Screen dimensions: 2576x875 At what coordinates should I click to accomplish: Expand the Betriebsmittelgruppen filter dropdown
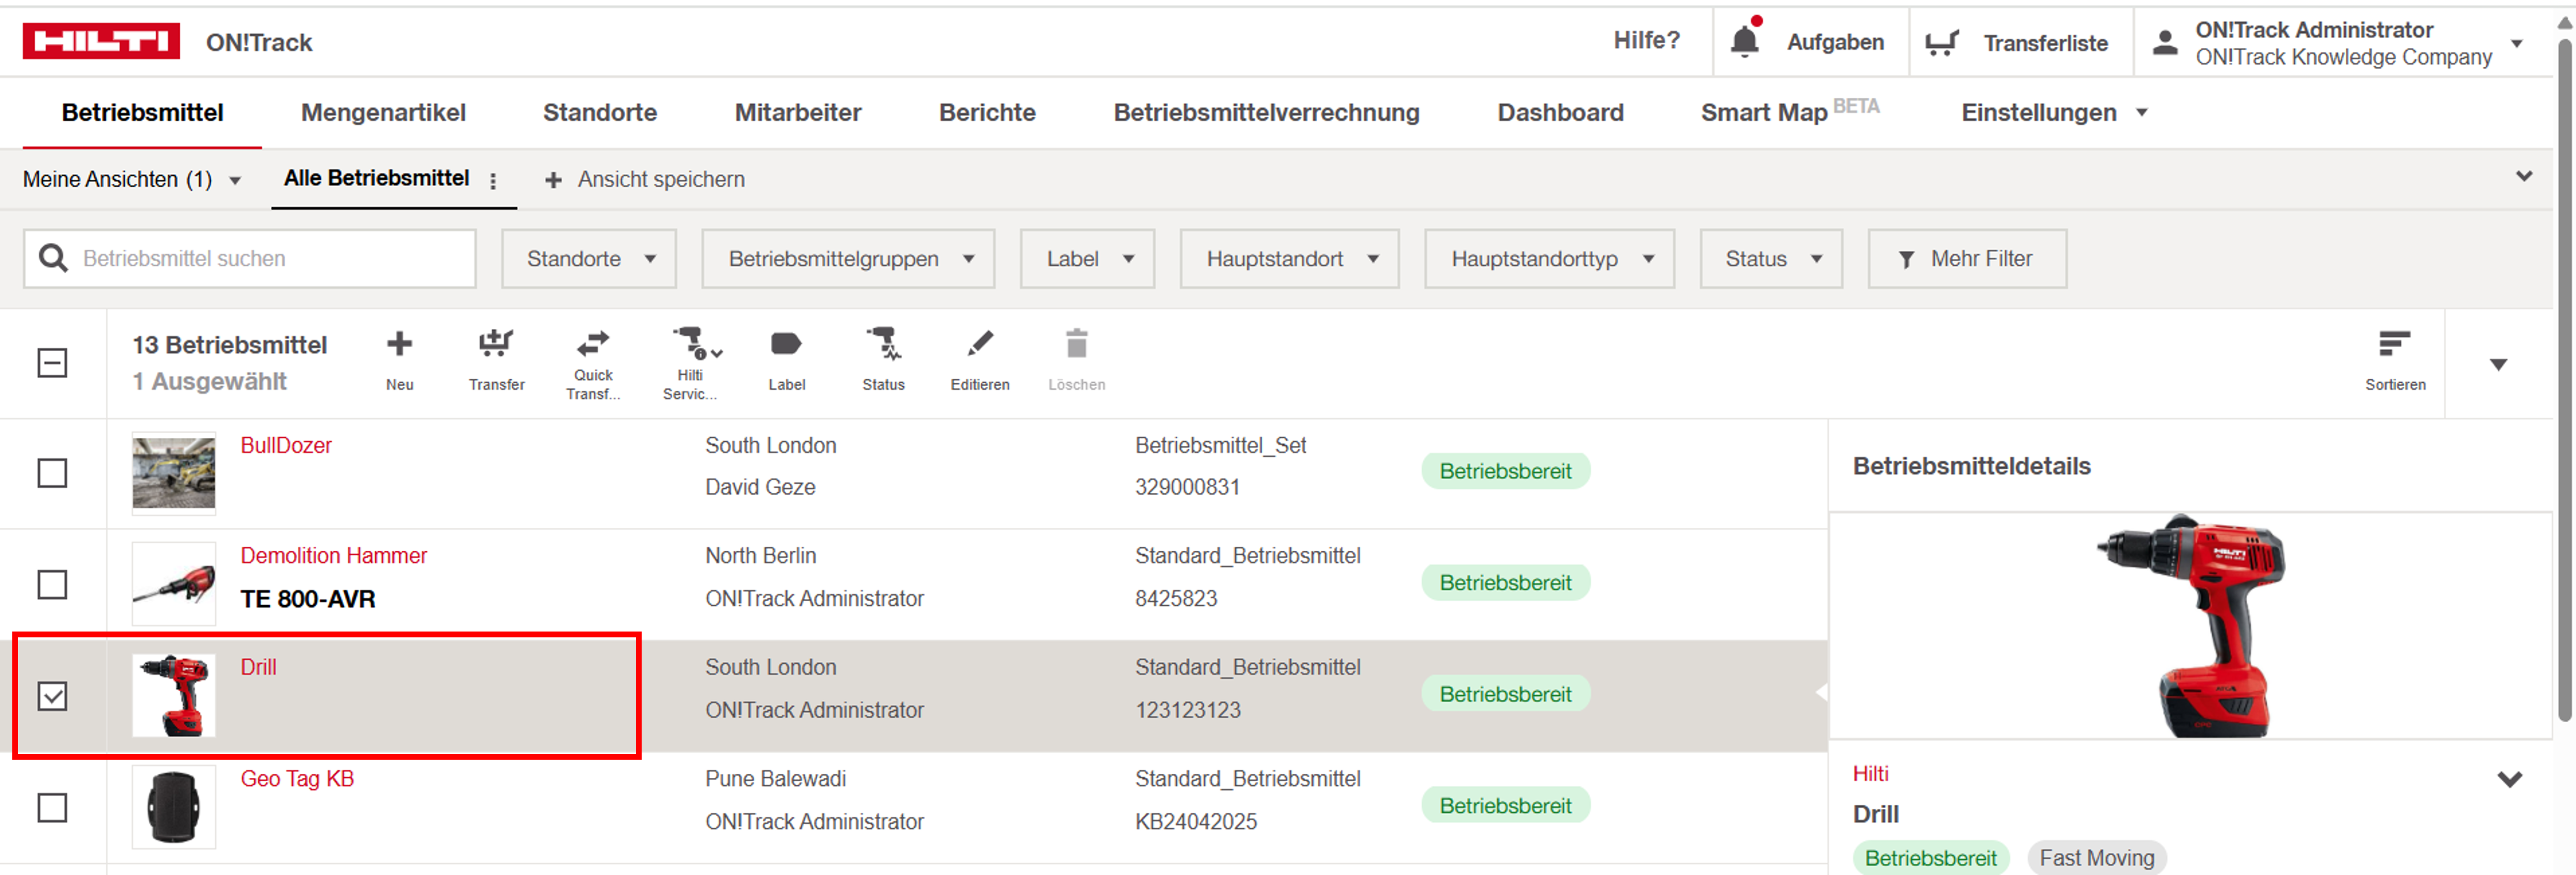[x=848, y=259]
